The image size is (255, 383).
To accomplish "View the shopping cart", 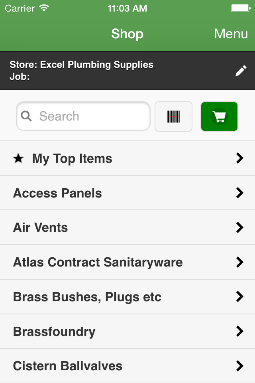I will click(x=219, y=116).
